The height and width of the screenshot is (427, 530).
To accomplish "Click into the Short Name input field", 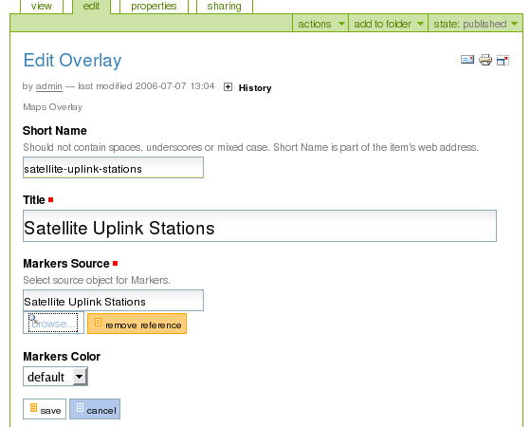I will (x=113, y=168).
